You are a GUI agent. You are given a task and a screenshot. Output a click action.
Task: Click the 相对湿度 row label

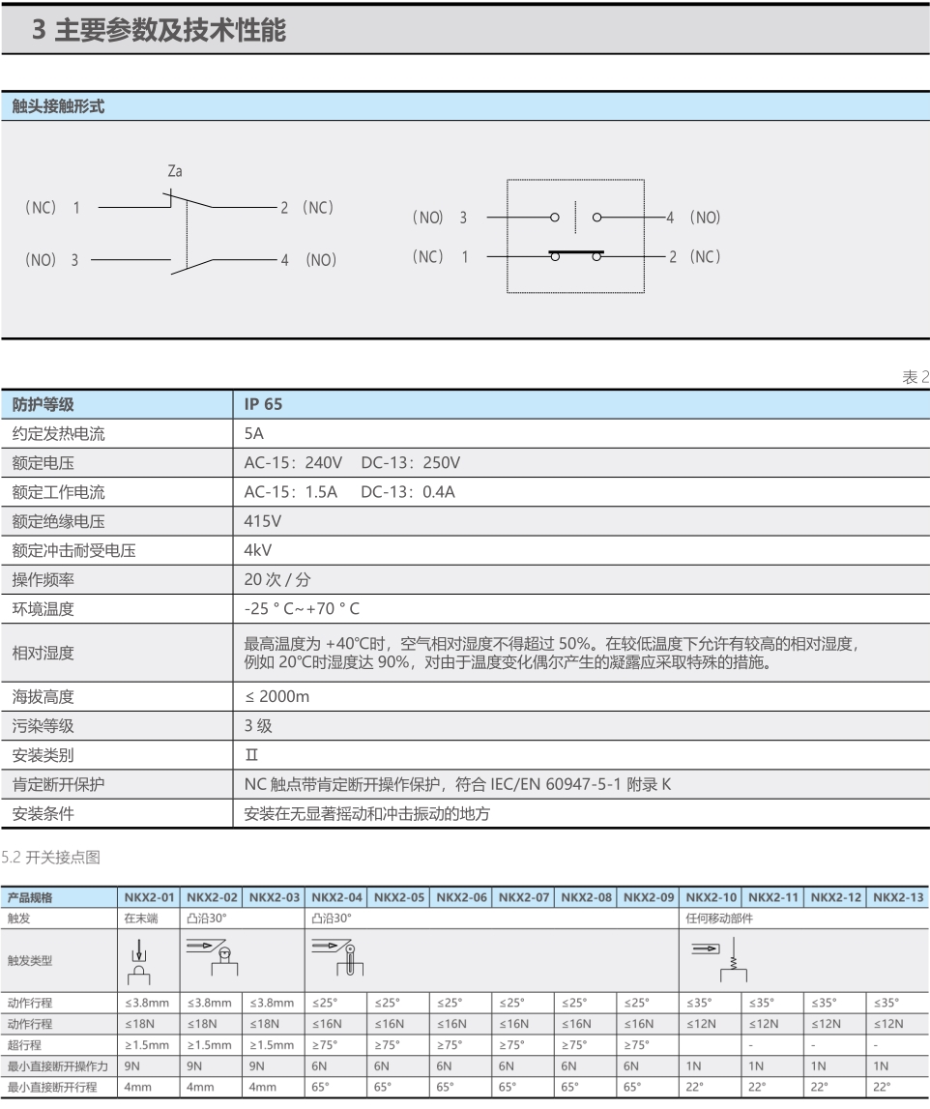coord(44,653)
